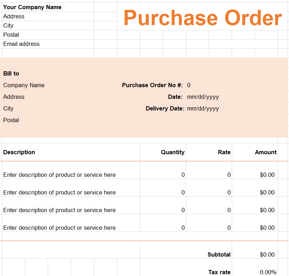Click the fourth row Amount $0.00

point(267,228)
